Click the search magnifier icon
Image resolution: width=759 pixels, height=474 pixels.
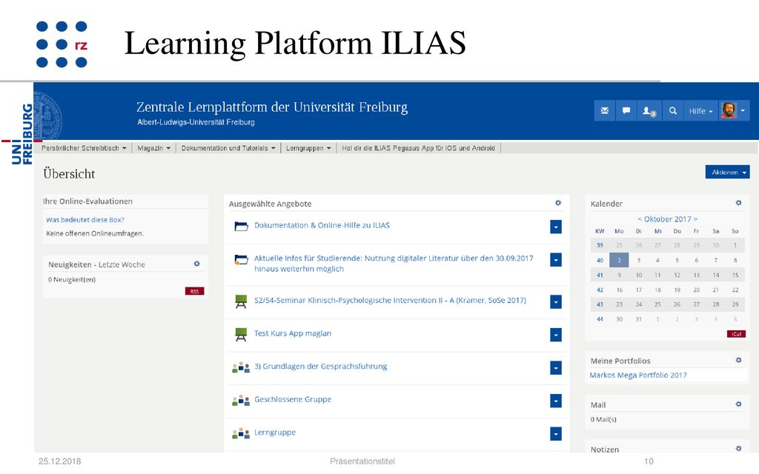click(x=673, y=111)
